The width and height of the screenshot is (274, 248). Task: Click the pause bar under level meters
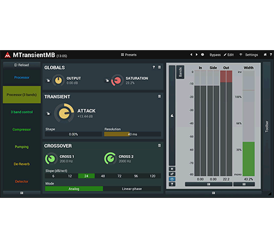[208, 184]
